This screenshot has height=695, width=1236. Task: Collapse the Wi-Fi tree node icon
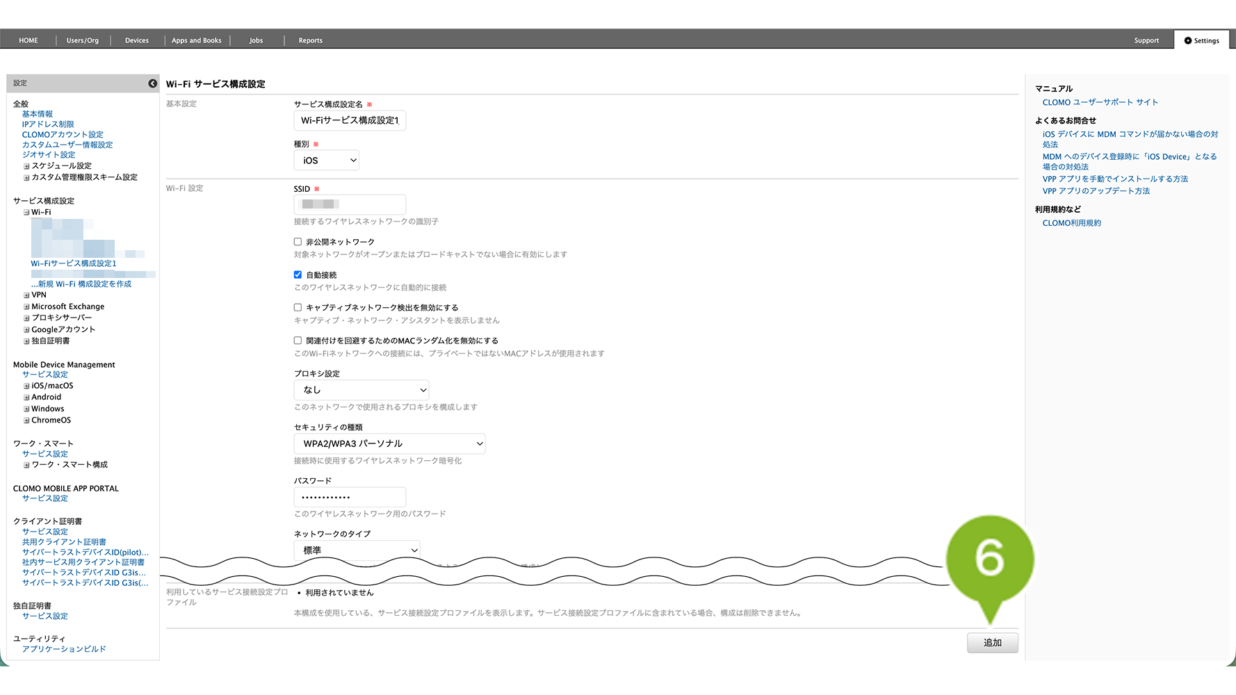point(26,213)
